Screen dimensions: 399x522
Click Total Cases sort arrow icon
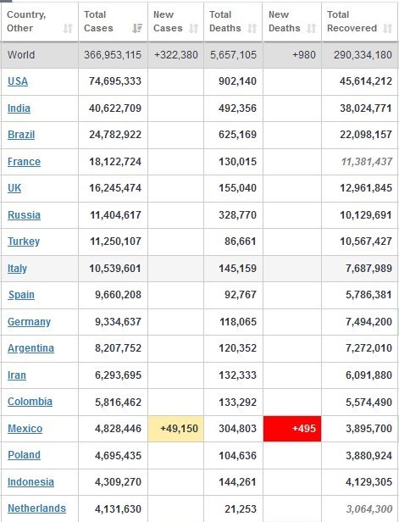pos(137,28)
